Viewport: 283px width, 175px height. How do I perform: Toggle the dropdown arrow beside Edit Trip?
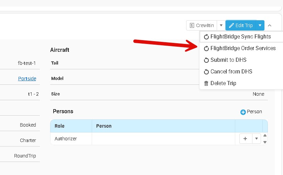[x=260, y=25]
